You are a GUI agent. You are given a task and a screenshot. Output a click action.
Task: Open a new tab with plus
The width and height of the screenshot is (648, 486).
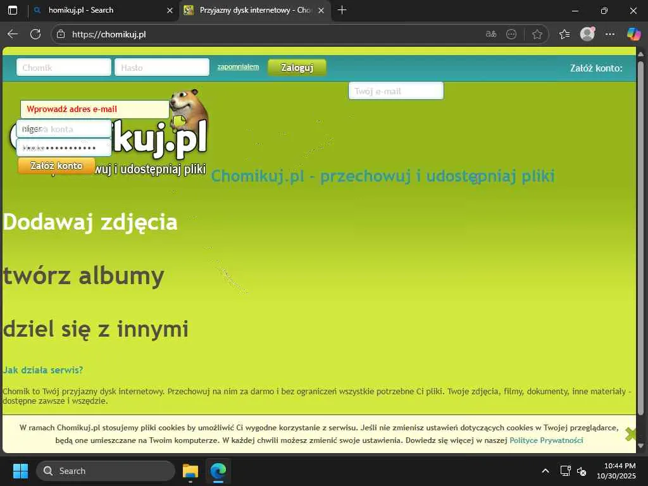342,10
